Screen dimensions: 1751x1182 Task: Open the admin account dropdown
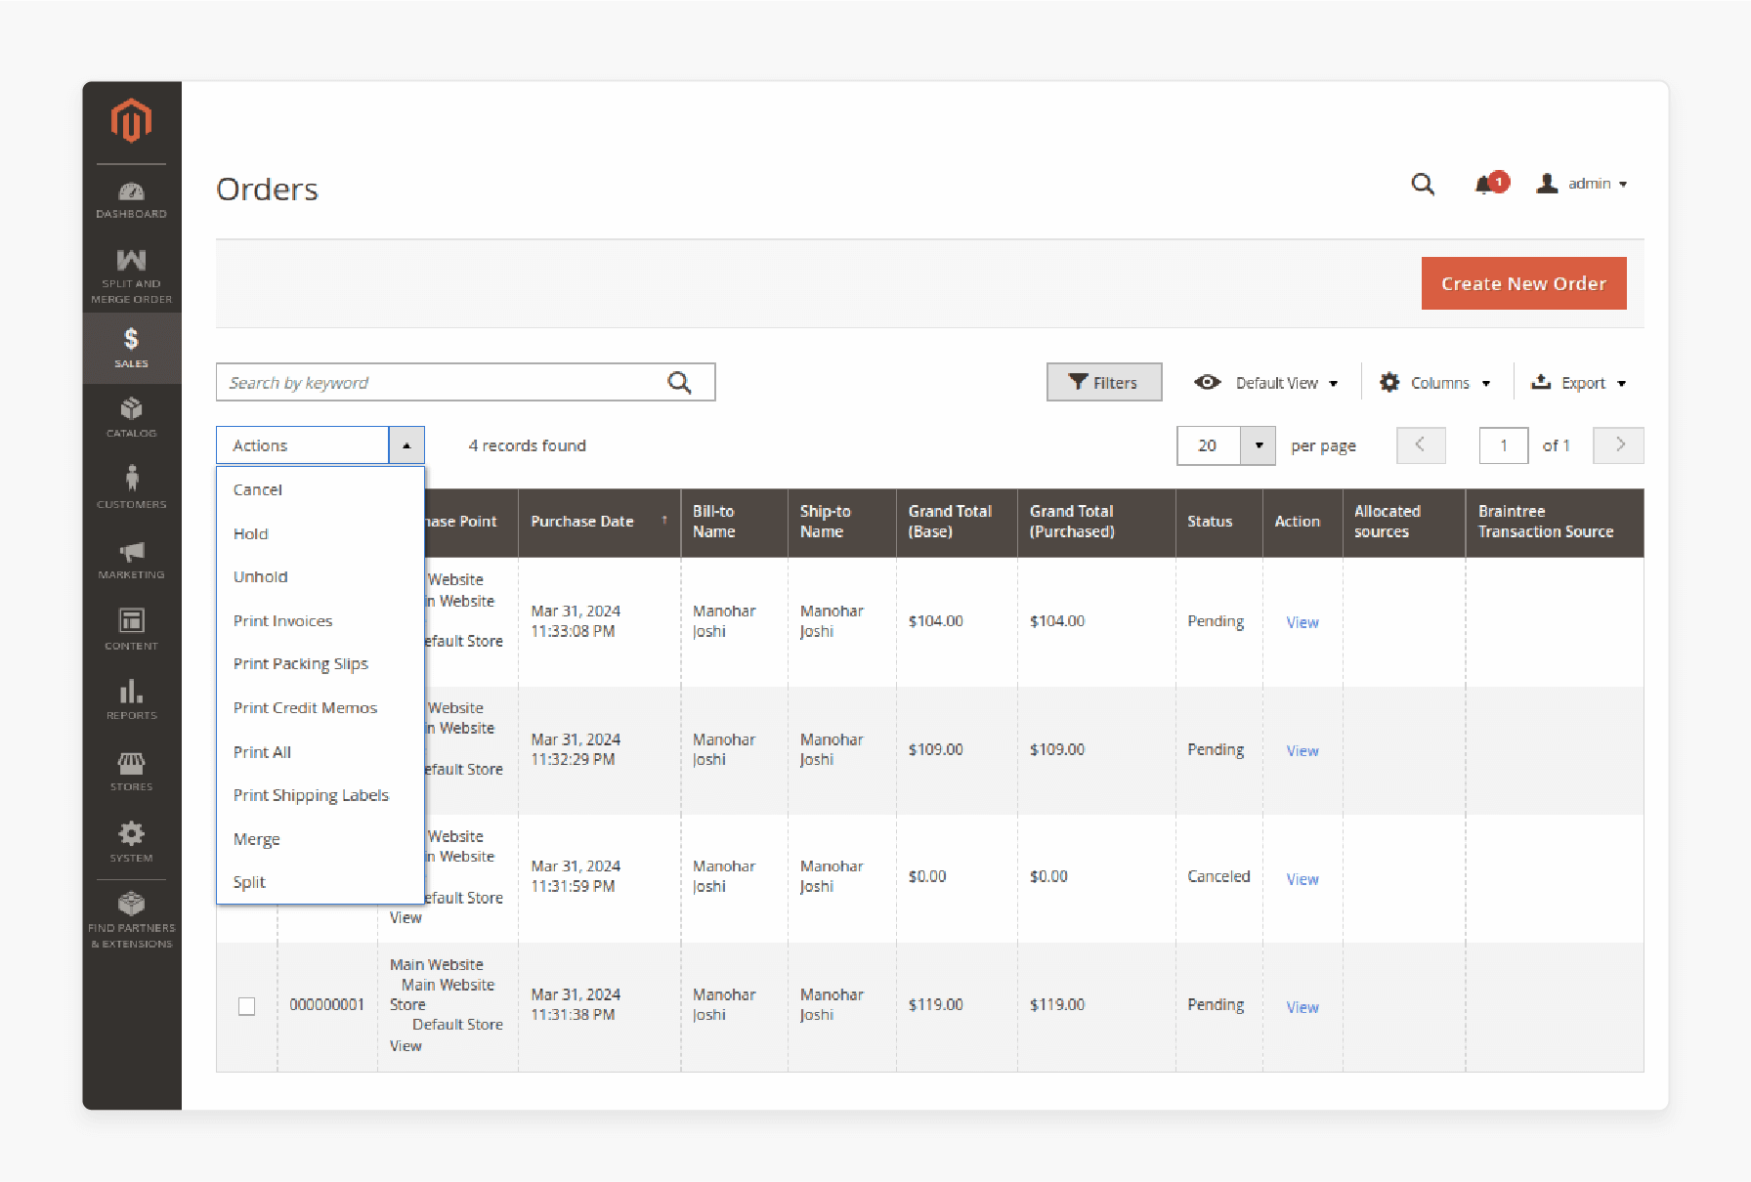(1581, 184)
